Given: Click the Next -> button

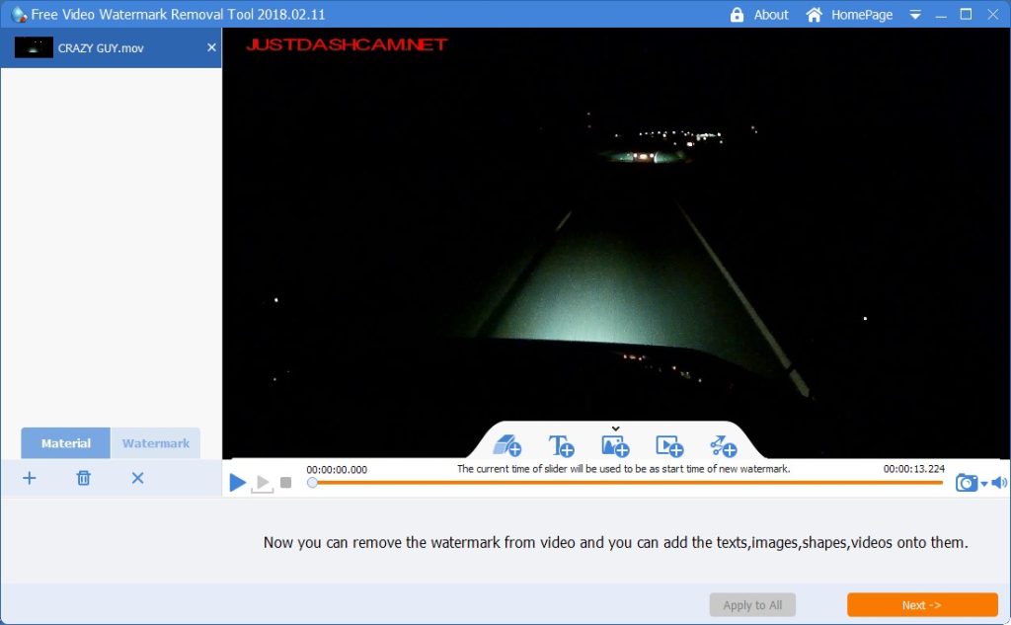Looking at the screenshot, I should (922, 605).
